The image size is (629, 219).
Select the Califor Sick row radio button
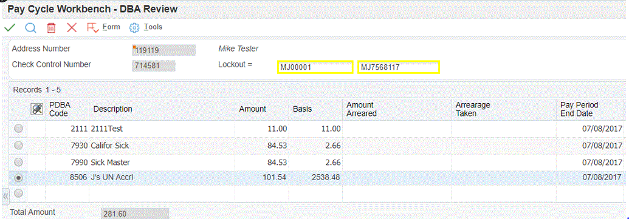click(18, 146)
